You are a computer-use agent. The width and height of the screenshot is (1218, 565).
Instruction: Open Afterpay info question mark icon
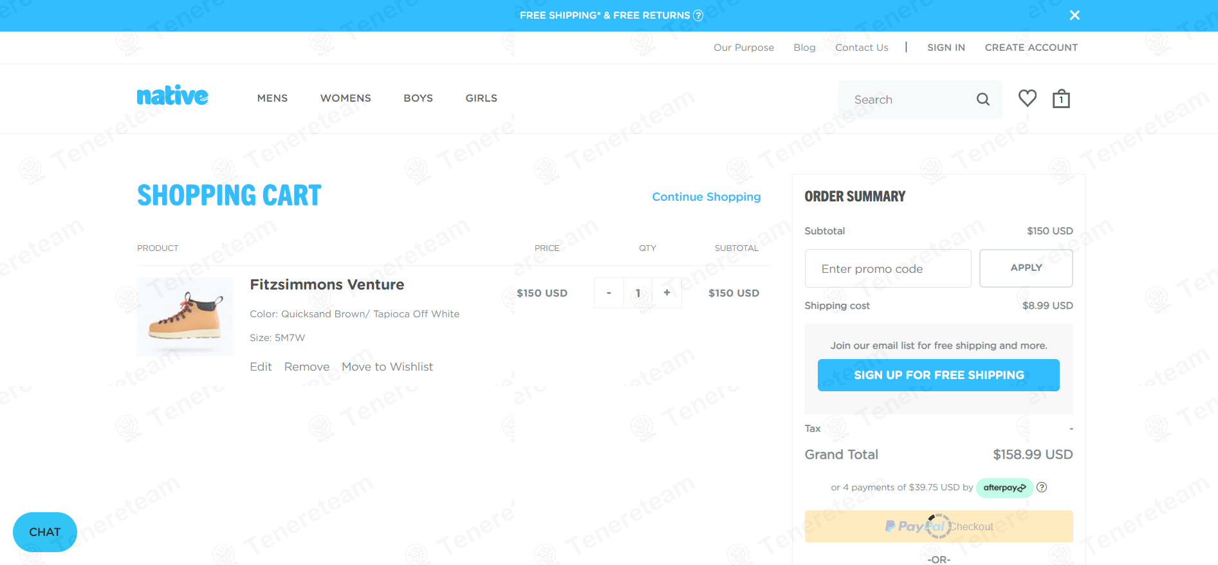1042,487
